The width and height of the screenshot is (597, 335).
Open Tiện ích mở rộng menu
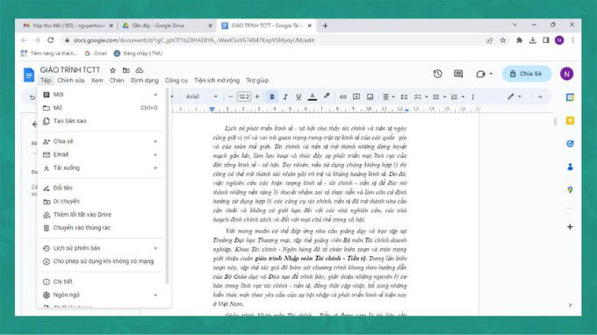pos(217,81)
